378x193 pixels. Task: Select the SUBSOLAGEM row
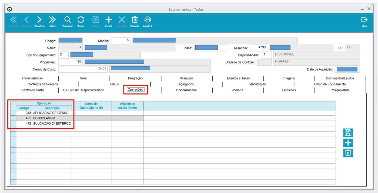point(173,118)
